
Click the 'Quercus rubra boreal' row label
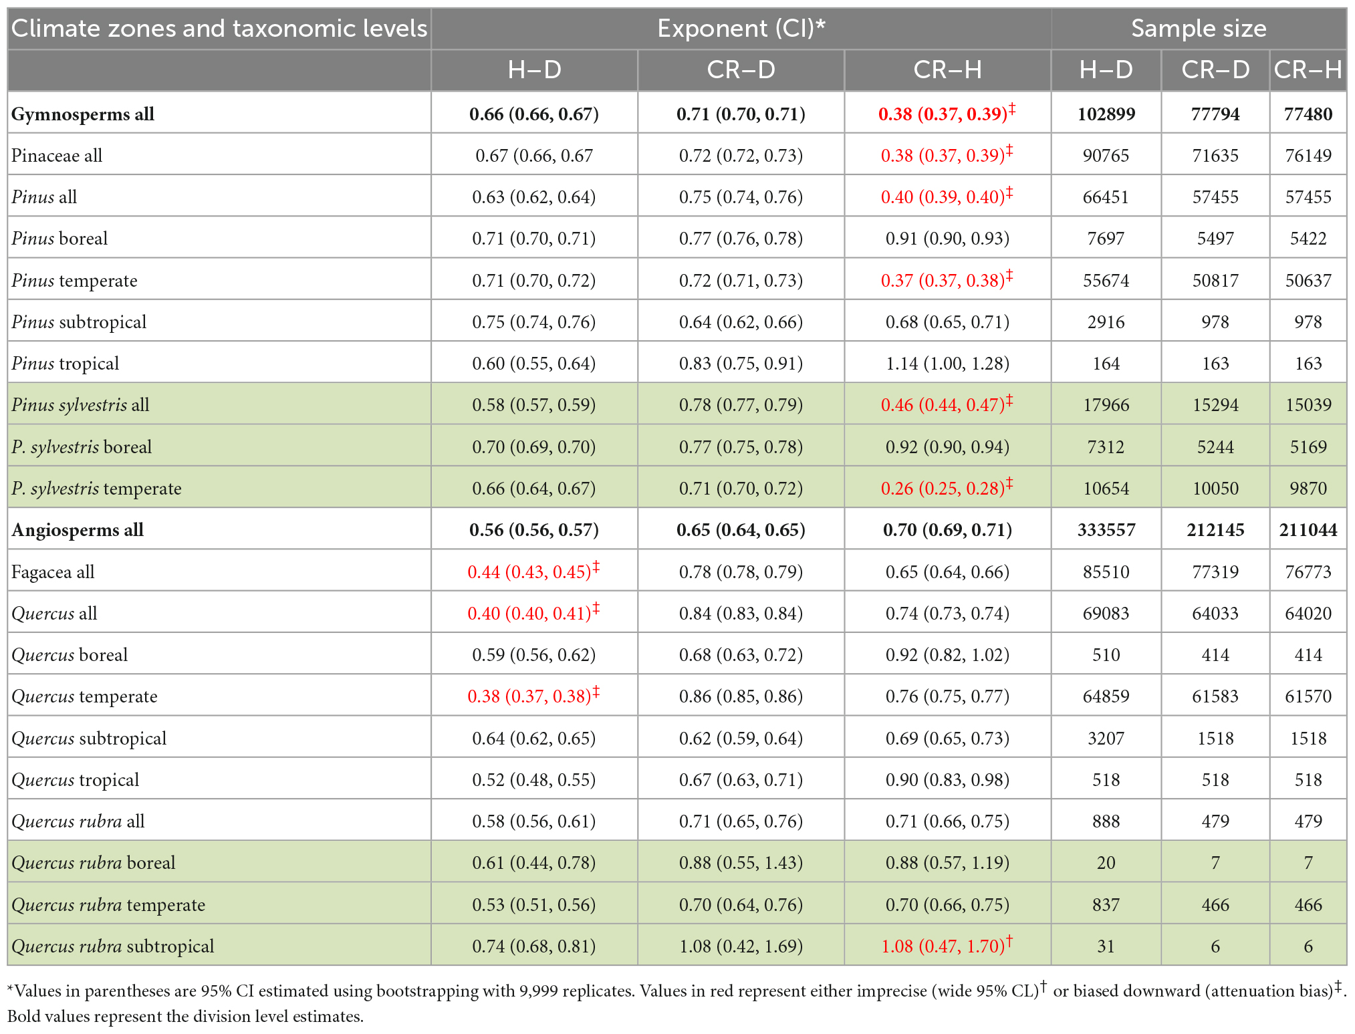(93, 863)
